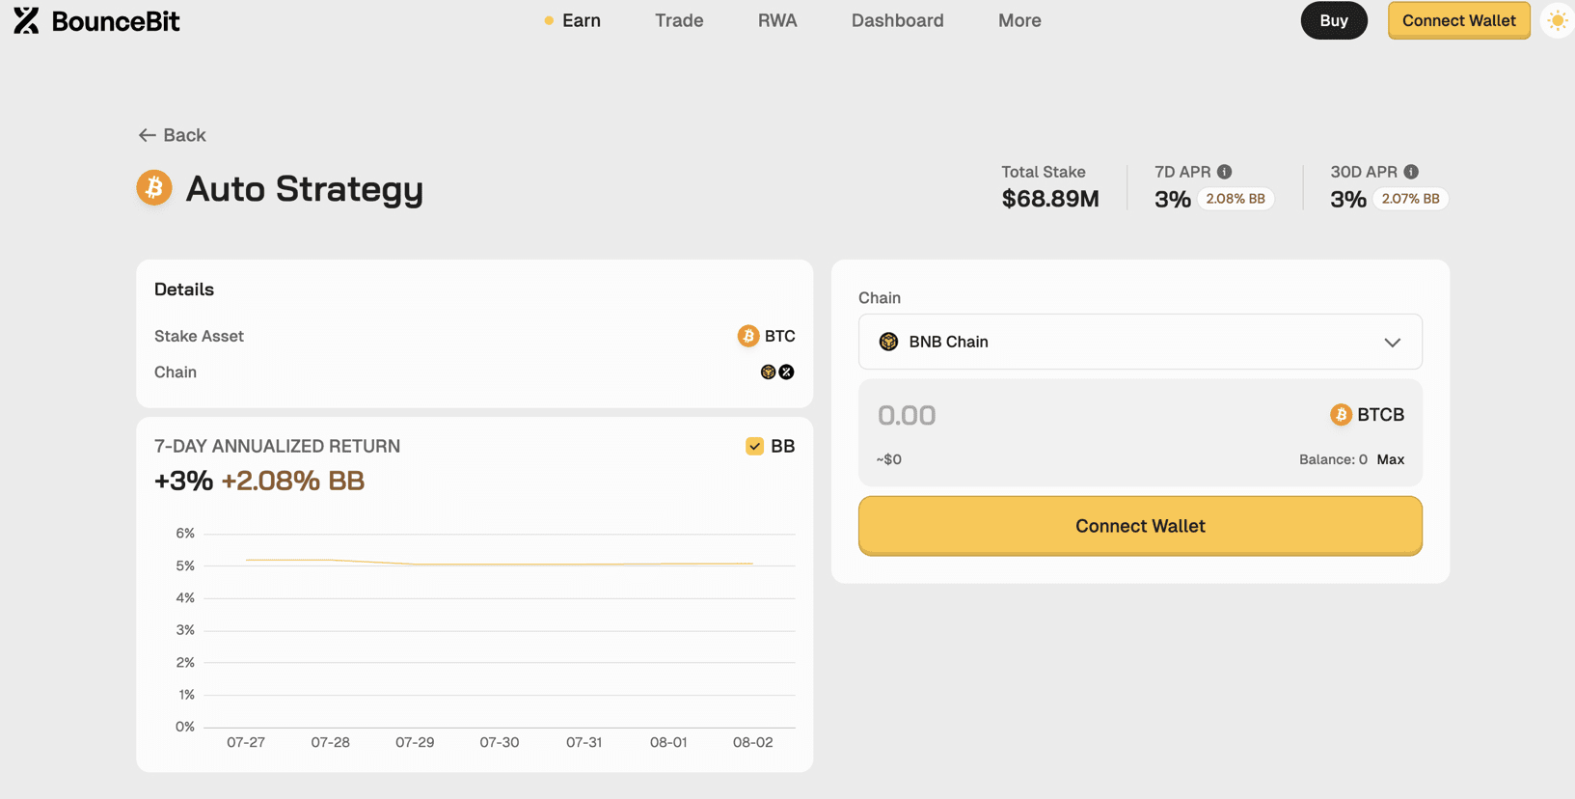
Task: Click Max to fill the balance
Action: point(1390,459)
